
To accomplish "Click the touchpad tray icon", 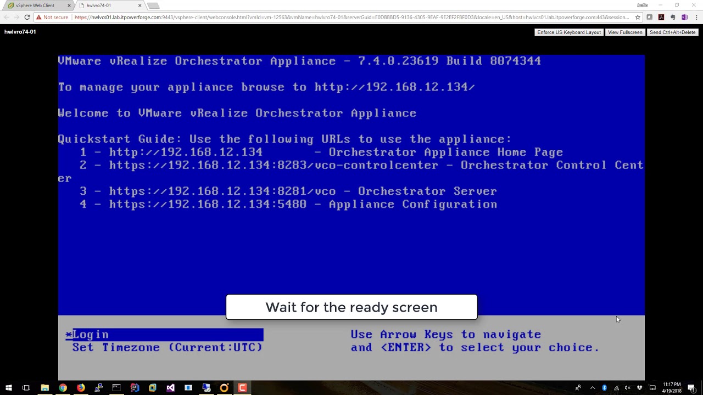I will (652, 388).
